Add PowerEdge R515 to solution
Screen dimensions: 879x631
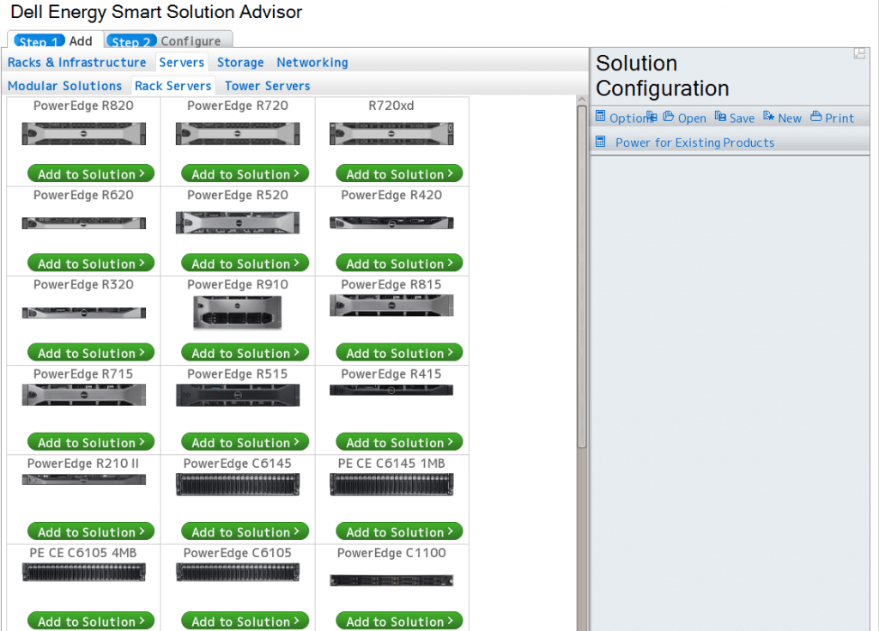point(245,442)
